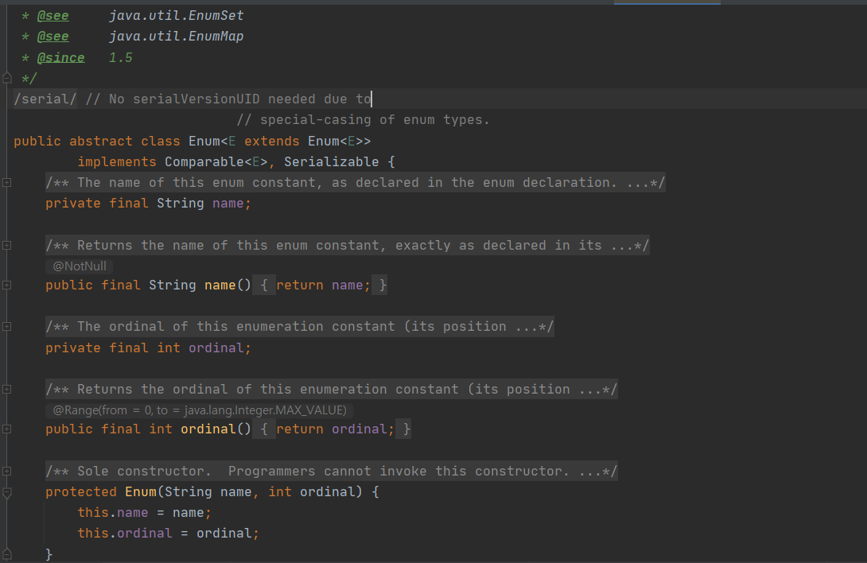The height and width of the screenshot is (563, 867).
Task: Click the 'name' field in 'private final String name;'
Action: click(x=227, y=204)
